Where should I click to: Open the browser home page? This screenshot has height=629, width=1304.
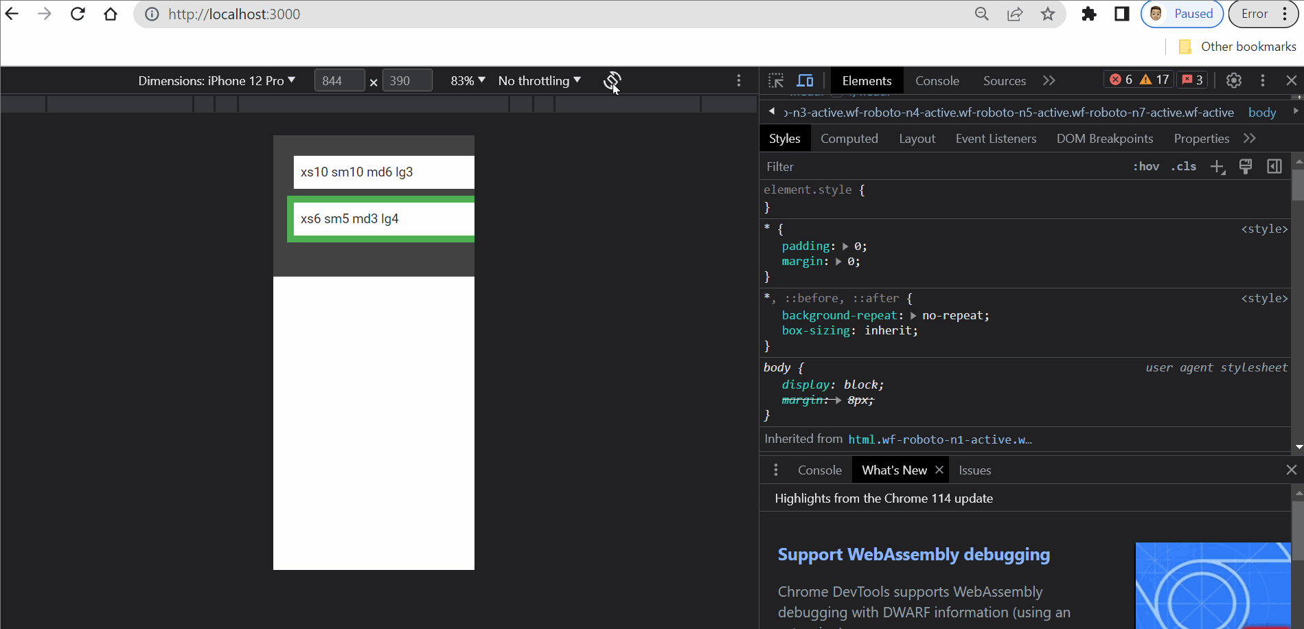(111, 14)
